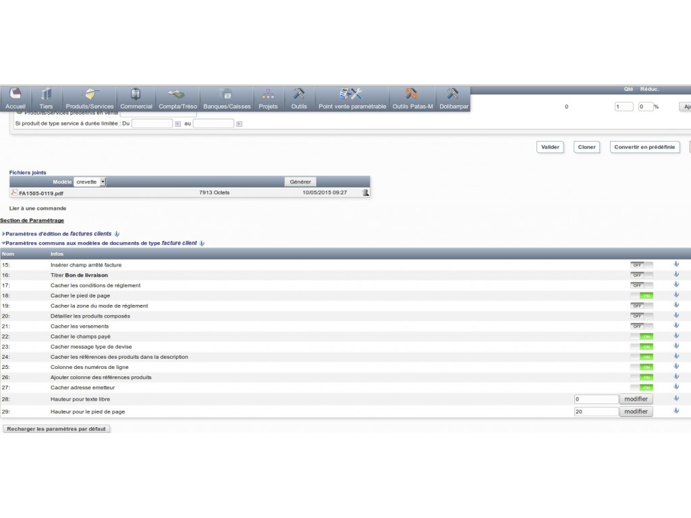Image resolution: width=691 pixels, height=518 pixels.
Task: Click info icon for Titrer Bon de livraison
Action: pos(676,275)
